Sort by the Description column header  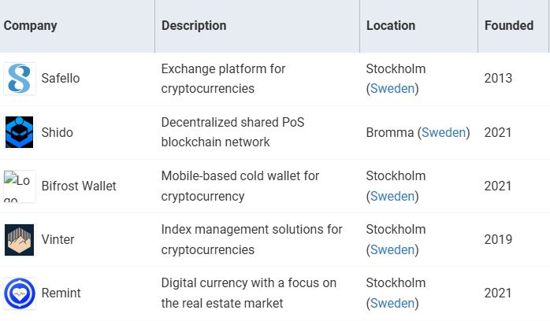point(194,26)
